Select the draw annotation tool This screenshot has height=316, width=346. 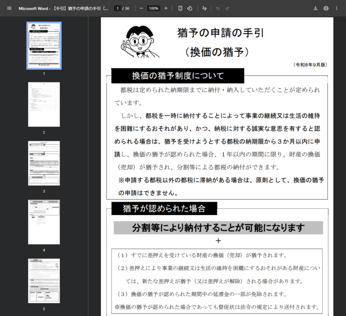204,9
